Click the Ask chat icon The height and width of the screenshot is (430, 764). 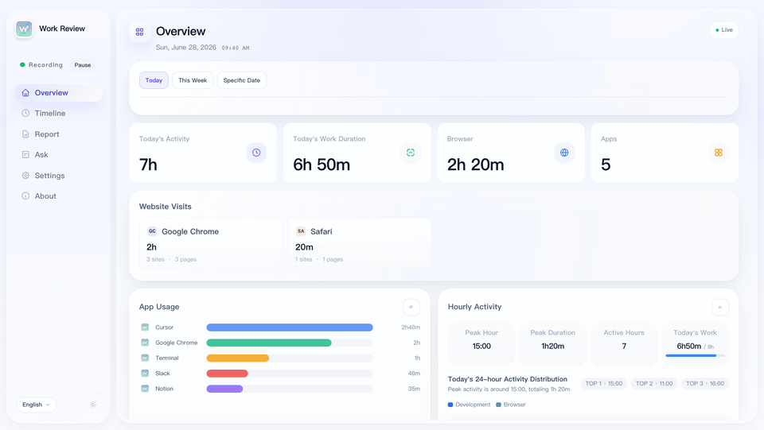tap(25, 154)
